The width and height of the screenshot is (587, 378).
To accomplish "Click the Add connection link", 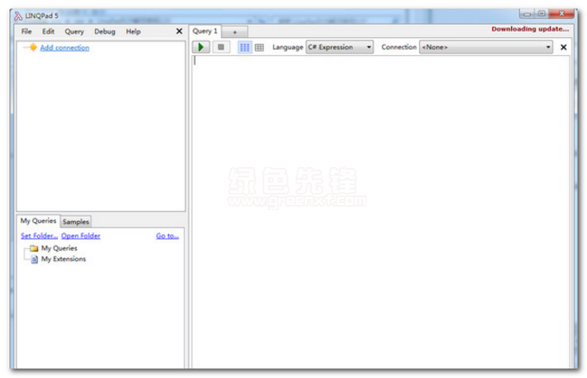I will [x=65, y=47].
